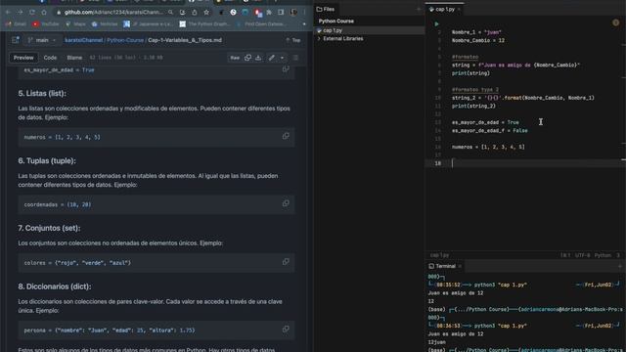The height and width of the screenshot is (352, 626).
Task: Open more edit options dropdown arrow
Action: 283,58
